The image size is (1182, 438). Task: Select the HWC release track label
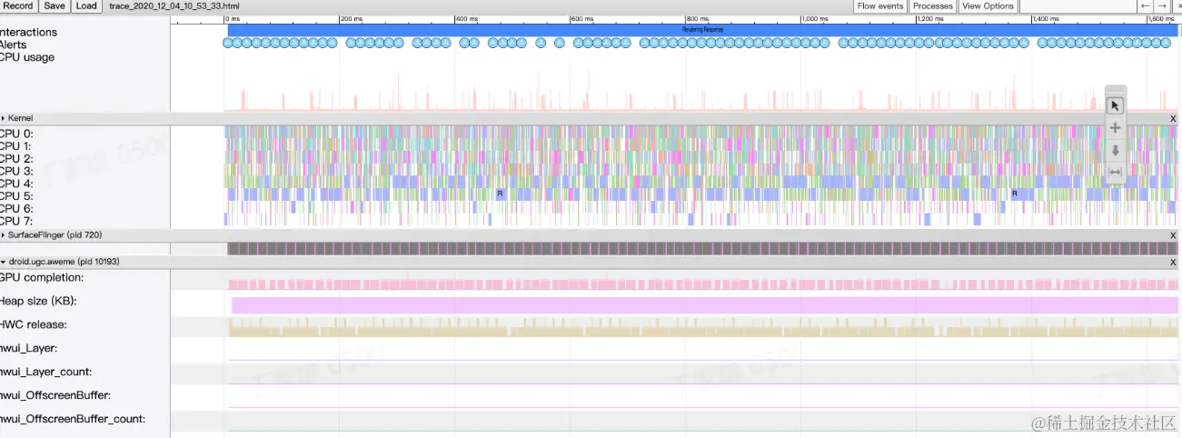pos(34,324)
